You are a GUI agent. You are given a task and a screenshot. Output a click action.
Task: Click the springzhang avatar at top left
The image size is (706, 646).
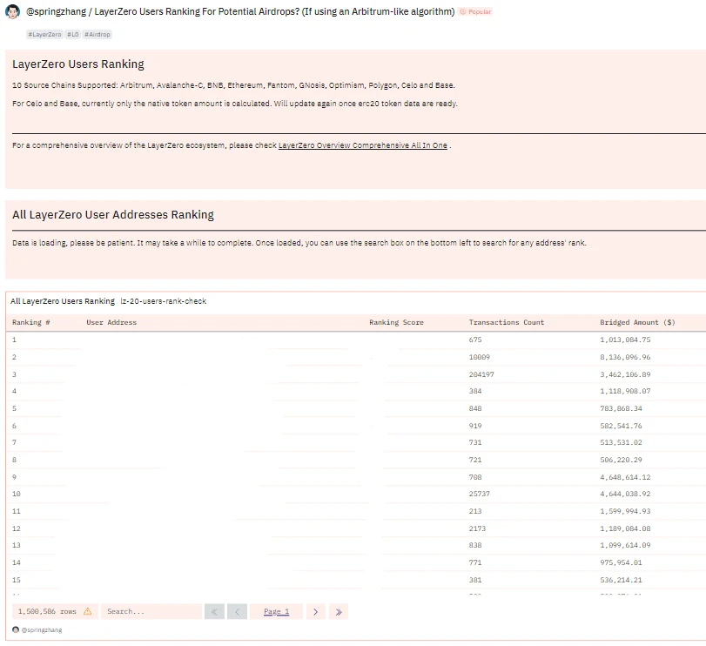point(12,12)
